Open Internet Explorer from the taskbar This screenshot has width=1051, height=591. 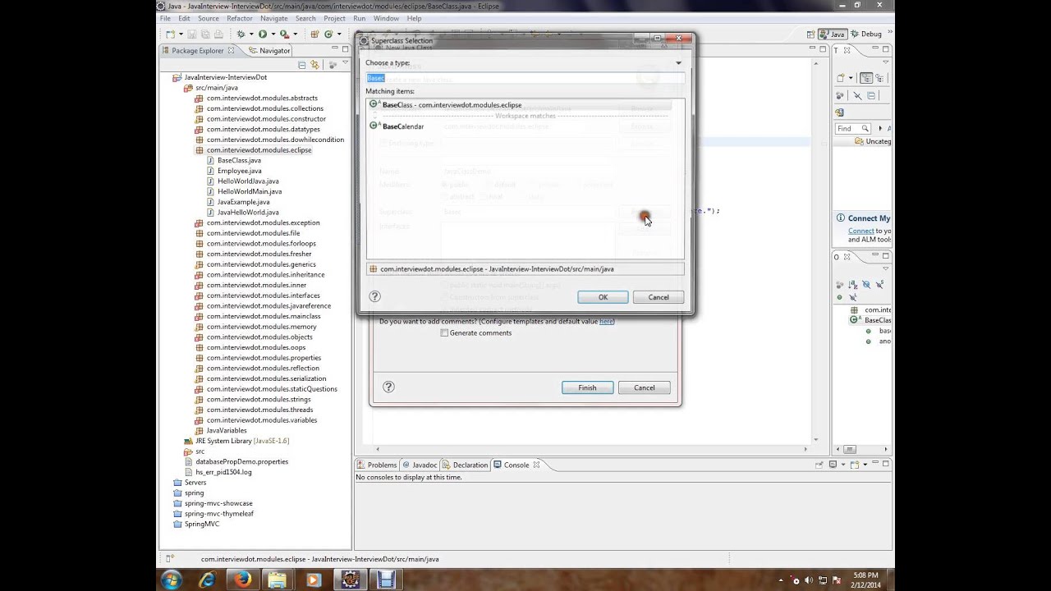[207, 580]
